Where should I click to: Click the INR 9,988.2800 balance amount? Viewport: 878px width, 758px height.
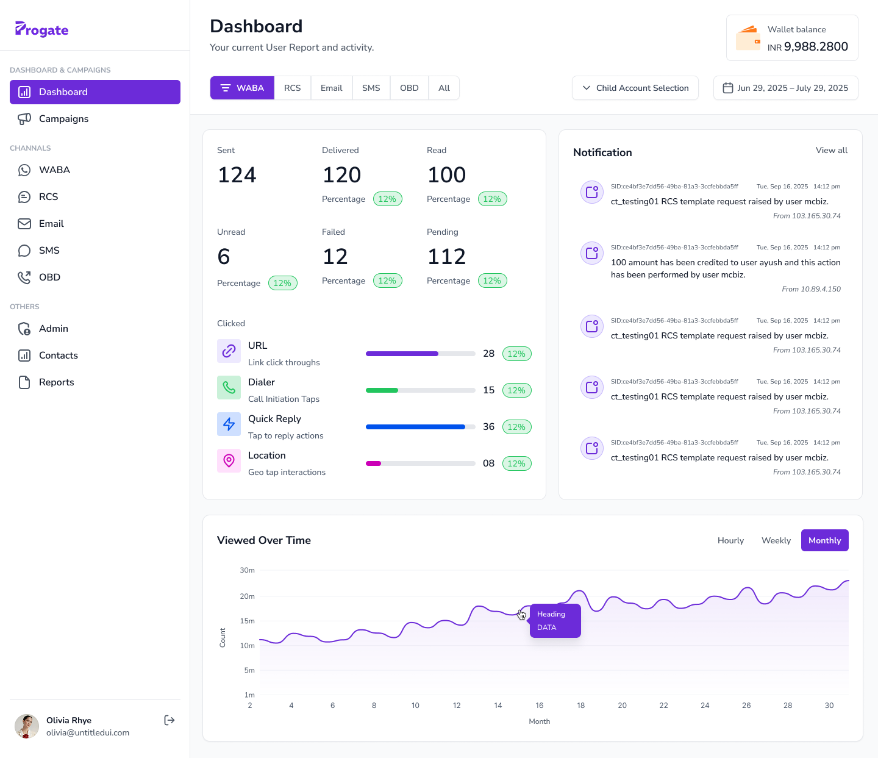(808, 47)
